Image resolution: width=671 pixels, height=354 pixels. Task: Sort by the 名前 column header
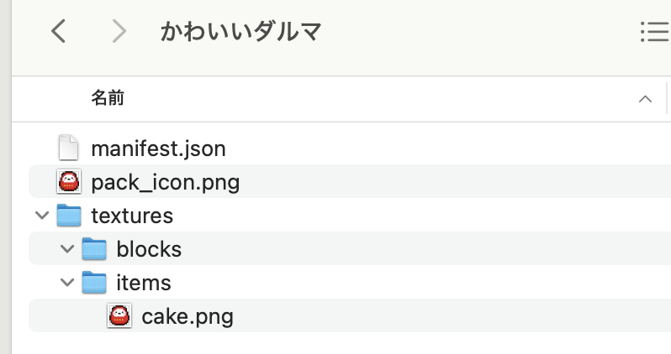108,98
